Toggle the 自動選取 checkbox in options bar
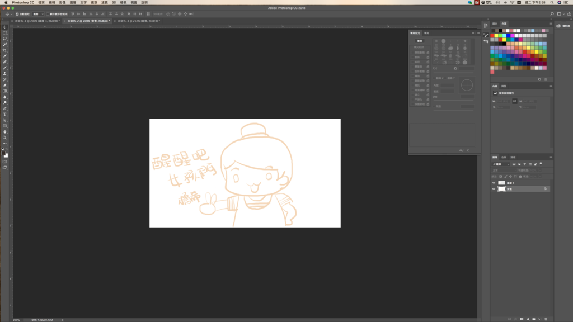The width and height of the screenshot is (573, 322). [x=17, y=14]
